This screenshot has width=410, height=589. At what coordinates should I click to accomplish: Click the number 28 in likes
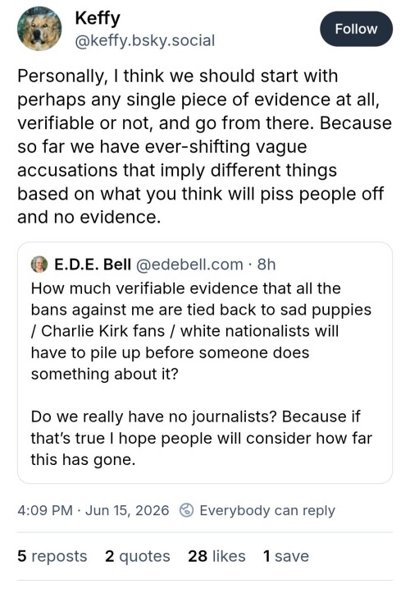198,556
